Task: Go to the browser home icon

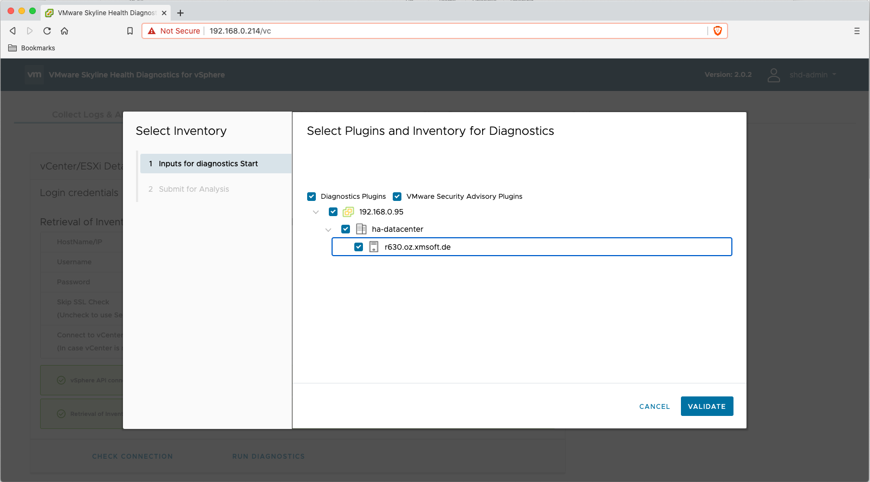Action: pos(64,31)
